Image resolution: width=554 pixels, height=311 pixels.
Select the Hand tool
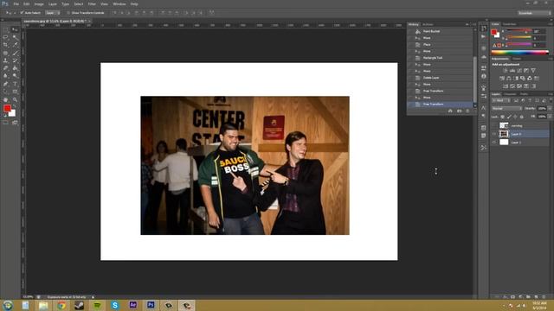point(6,100)
